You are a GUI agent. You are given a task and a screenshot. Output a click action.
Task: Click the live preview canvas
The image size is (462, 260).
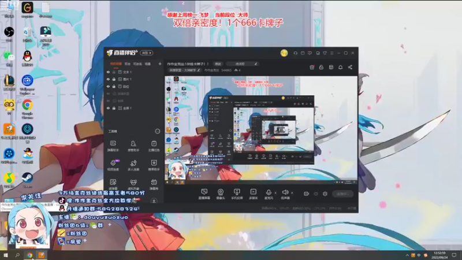pyautogui.click(x=261, y=130)
